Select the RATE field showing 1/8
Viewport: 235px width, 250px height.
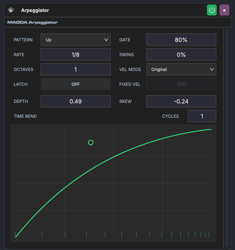(x=75, y=54)
